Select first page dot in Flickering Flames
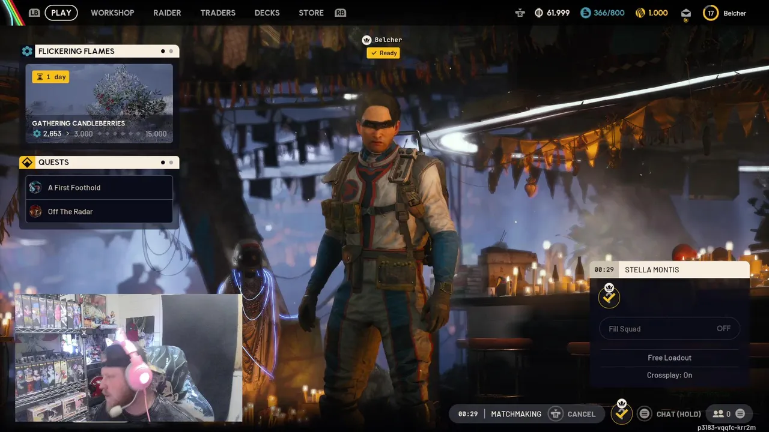The image size is (769, 432). pyautogui.click(x=163, y=51)
